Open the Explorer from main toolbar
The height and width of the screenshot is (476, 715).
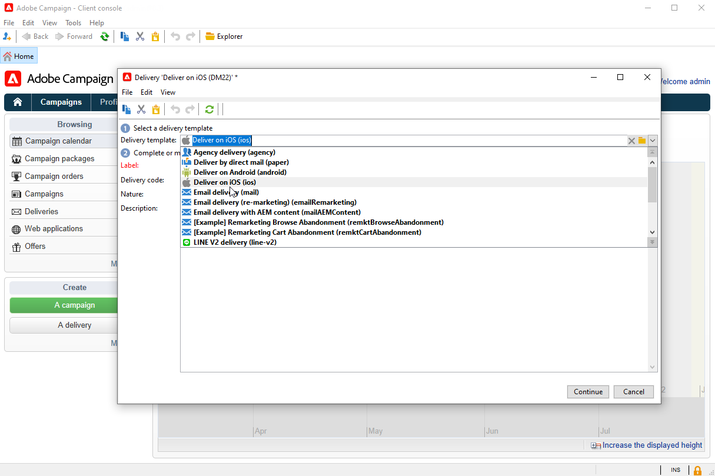point(224,36)
